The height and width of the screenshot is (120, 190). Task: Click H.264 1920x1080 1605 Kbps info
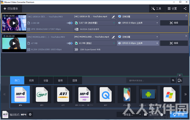pos(46,50)
